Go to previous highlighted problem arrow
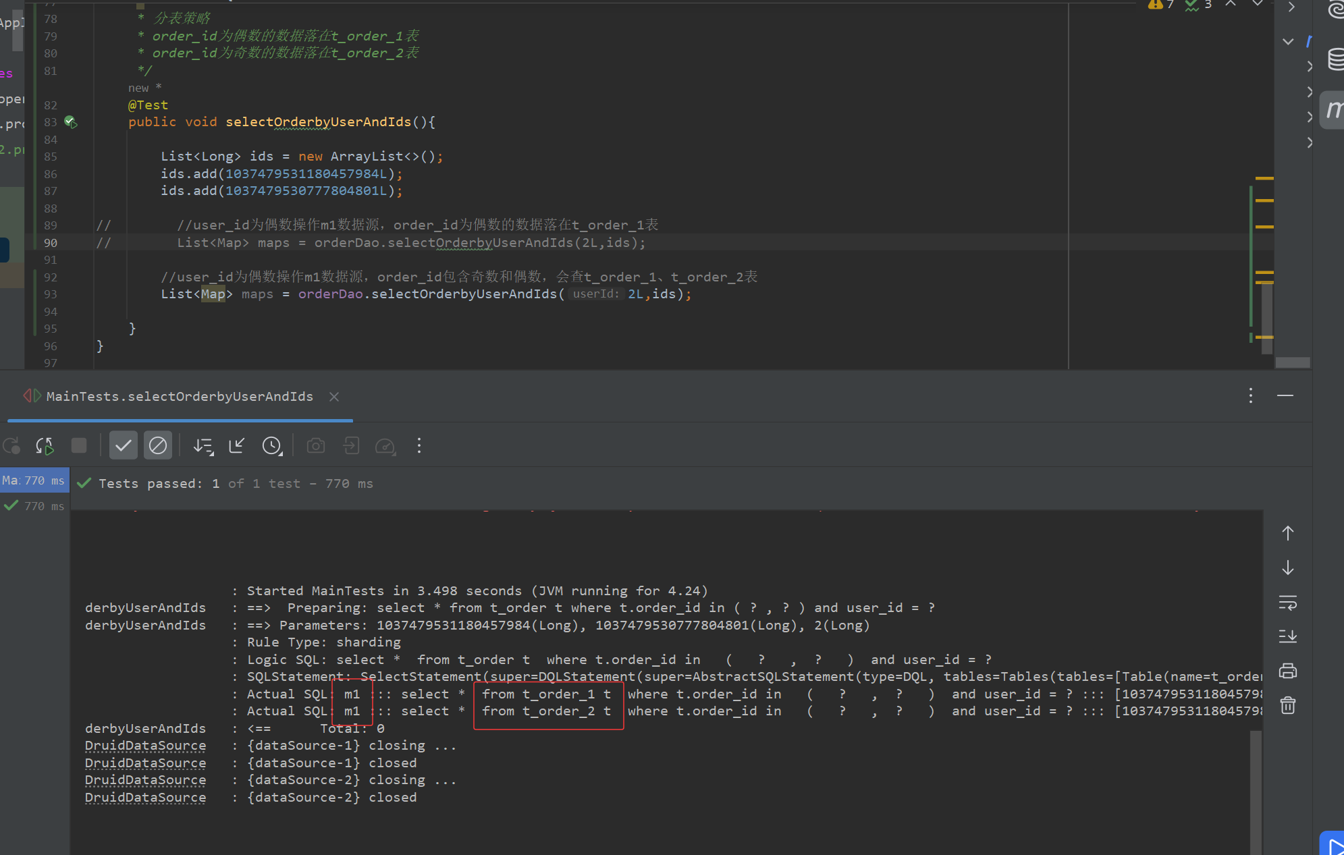This screenshot has height=855, width=1344. [x=1231, y=4]
